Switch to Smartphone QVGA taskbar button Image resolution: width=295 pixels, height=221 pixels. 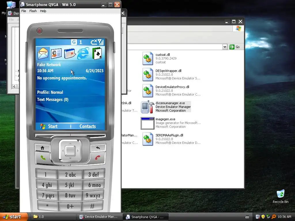[x=145, y=217]
